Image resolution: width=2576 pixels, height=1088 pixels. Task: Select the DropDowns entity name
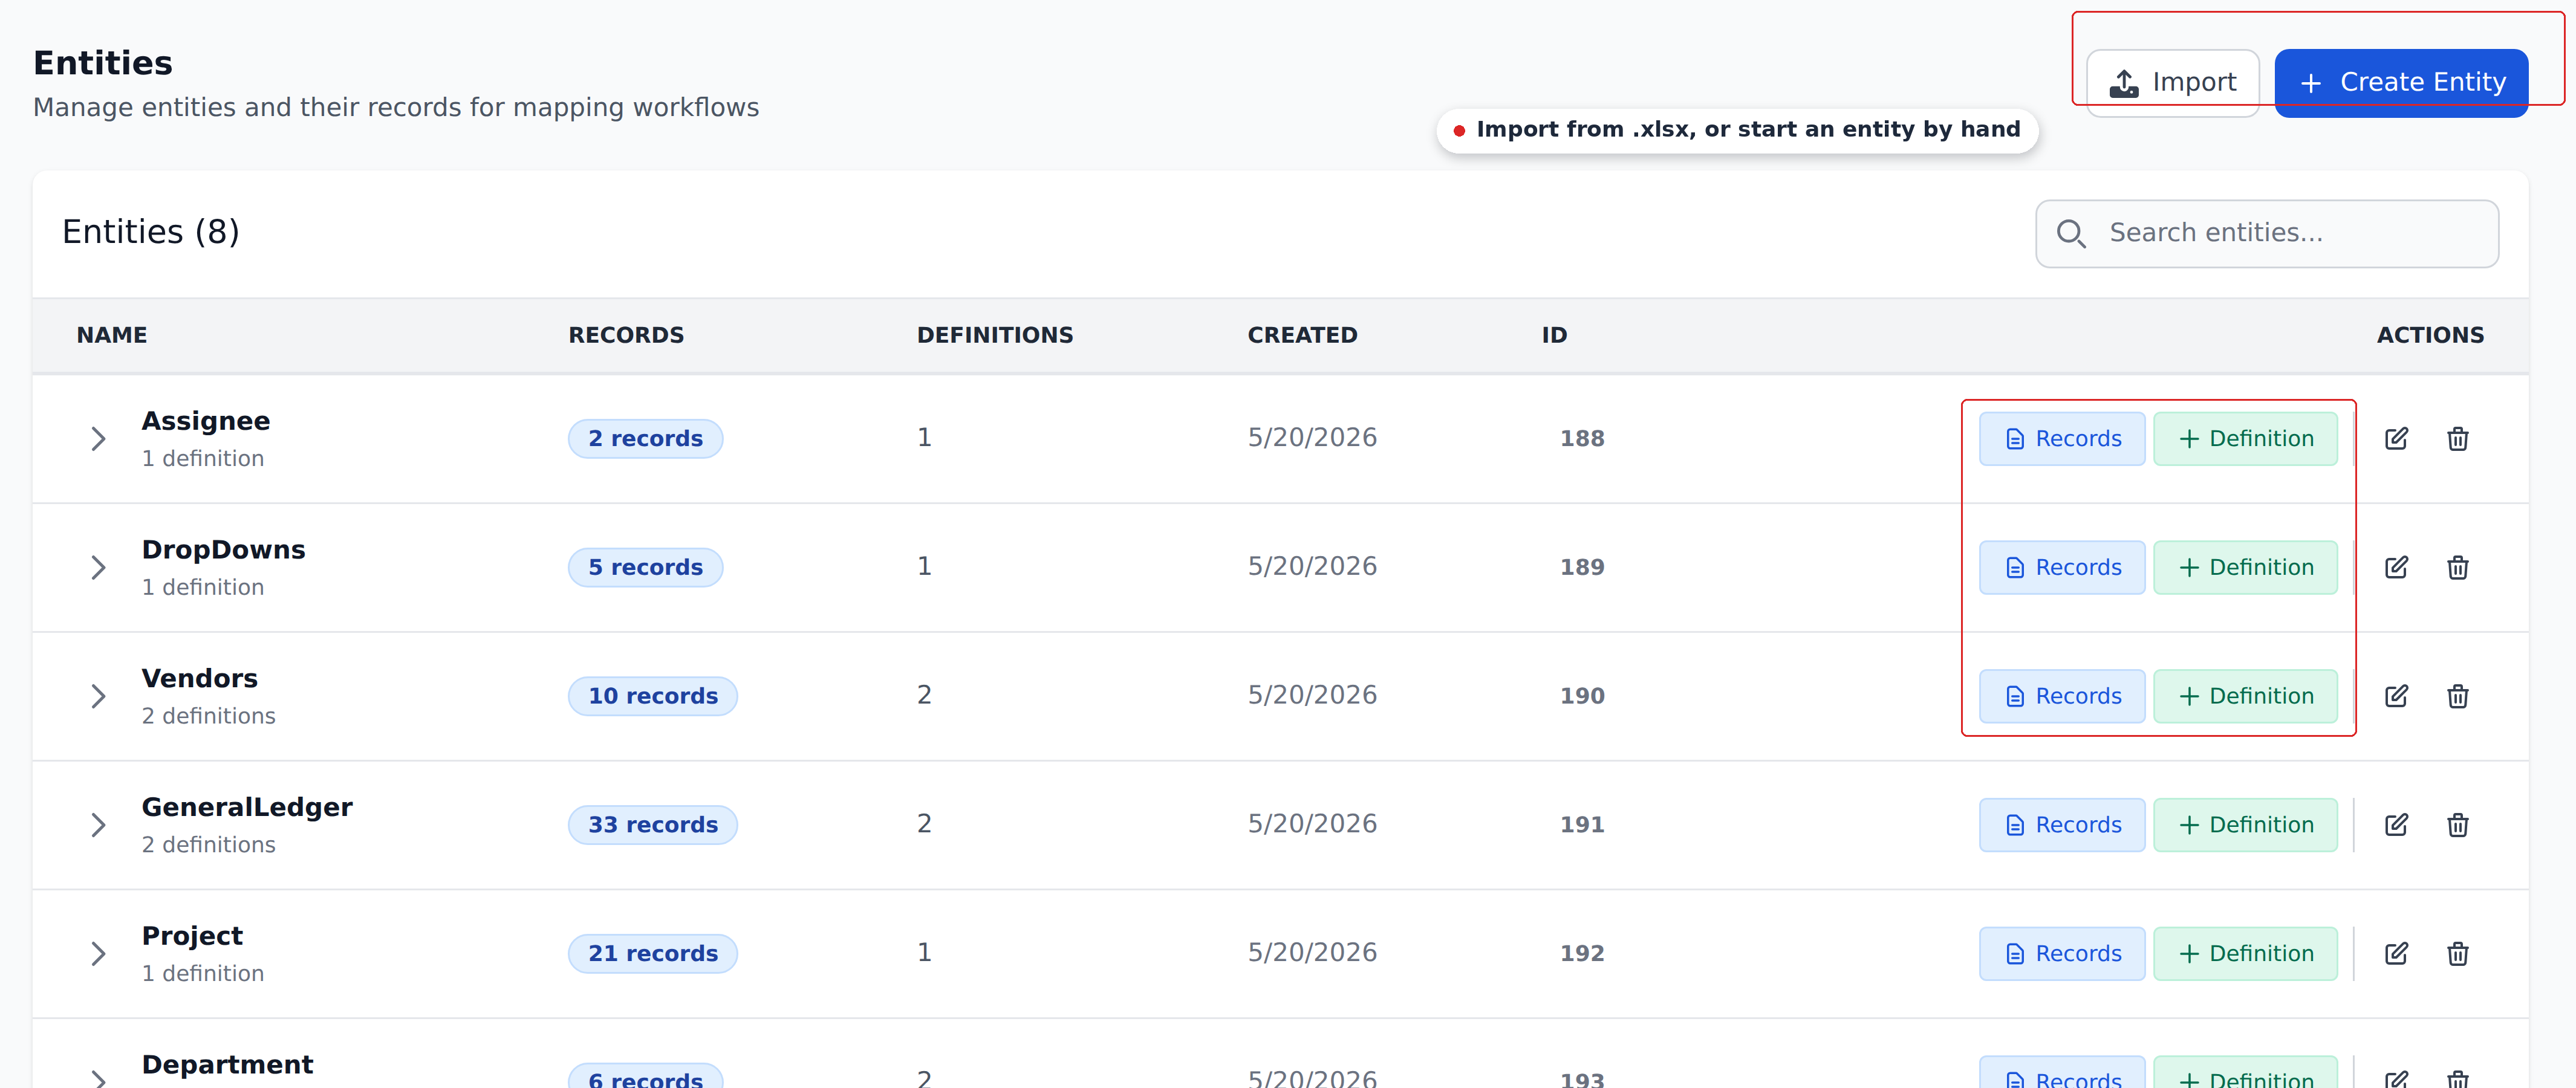[x=223, y=550]
